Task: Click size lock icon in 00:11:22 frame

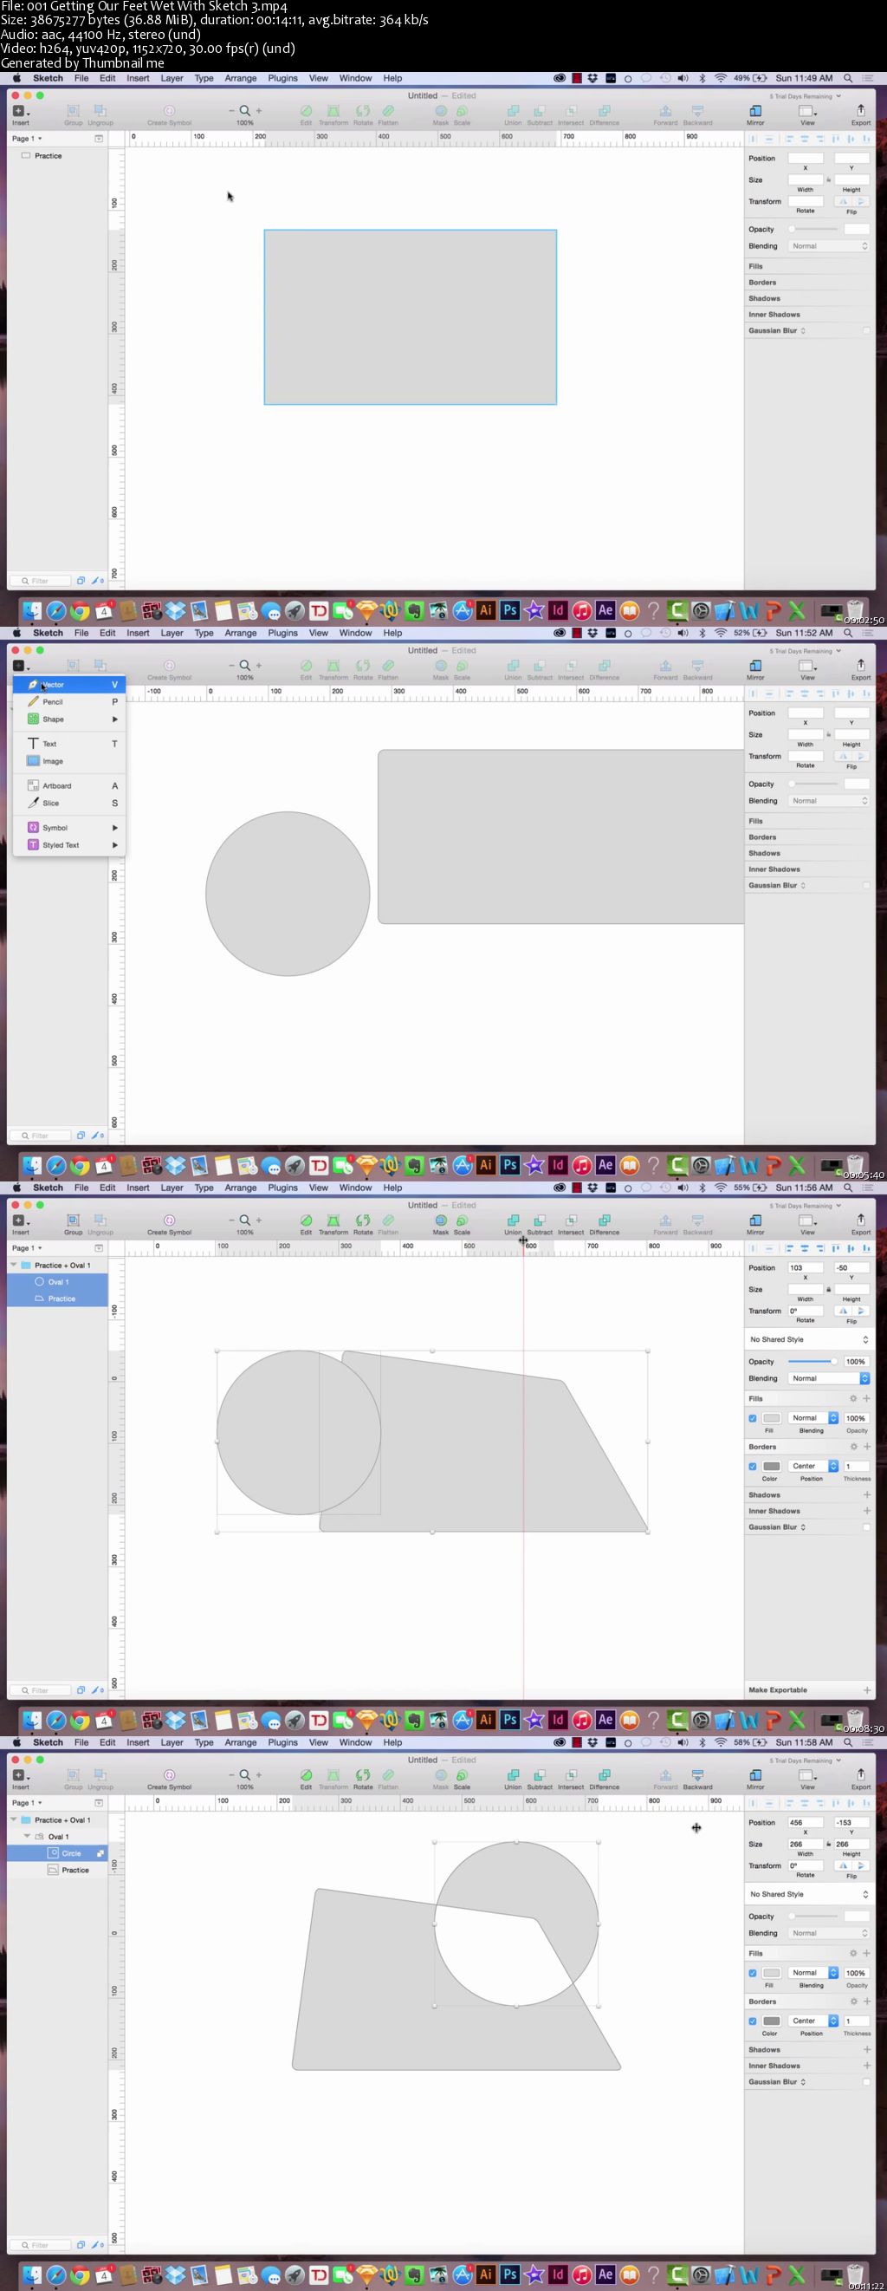Action: (x=828, y=1844)
